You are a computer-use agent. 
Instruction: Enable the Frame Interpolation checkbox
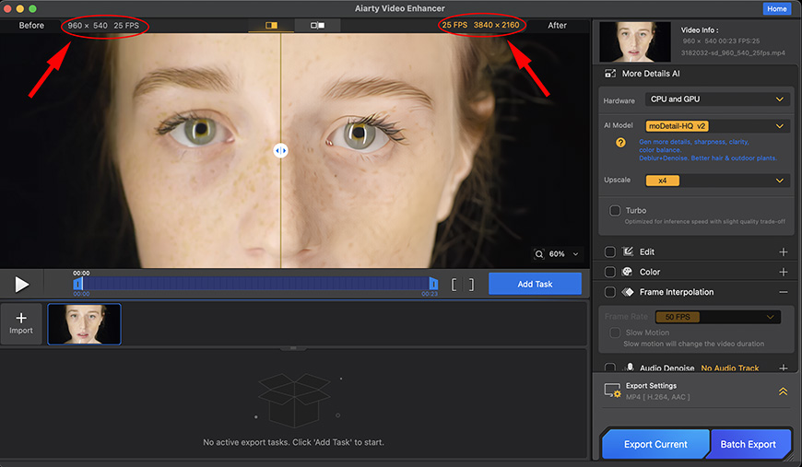coord(609,292)
